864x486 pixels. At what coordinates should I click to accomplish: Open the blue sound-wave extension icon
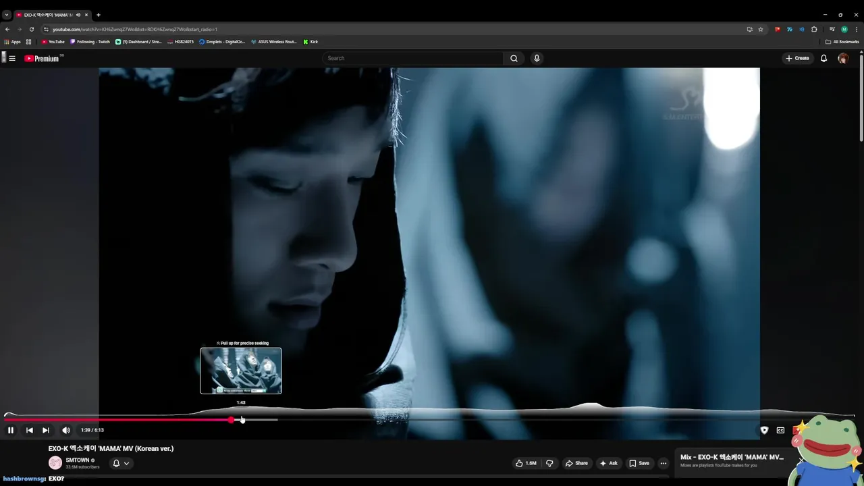click(802, 29)
